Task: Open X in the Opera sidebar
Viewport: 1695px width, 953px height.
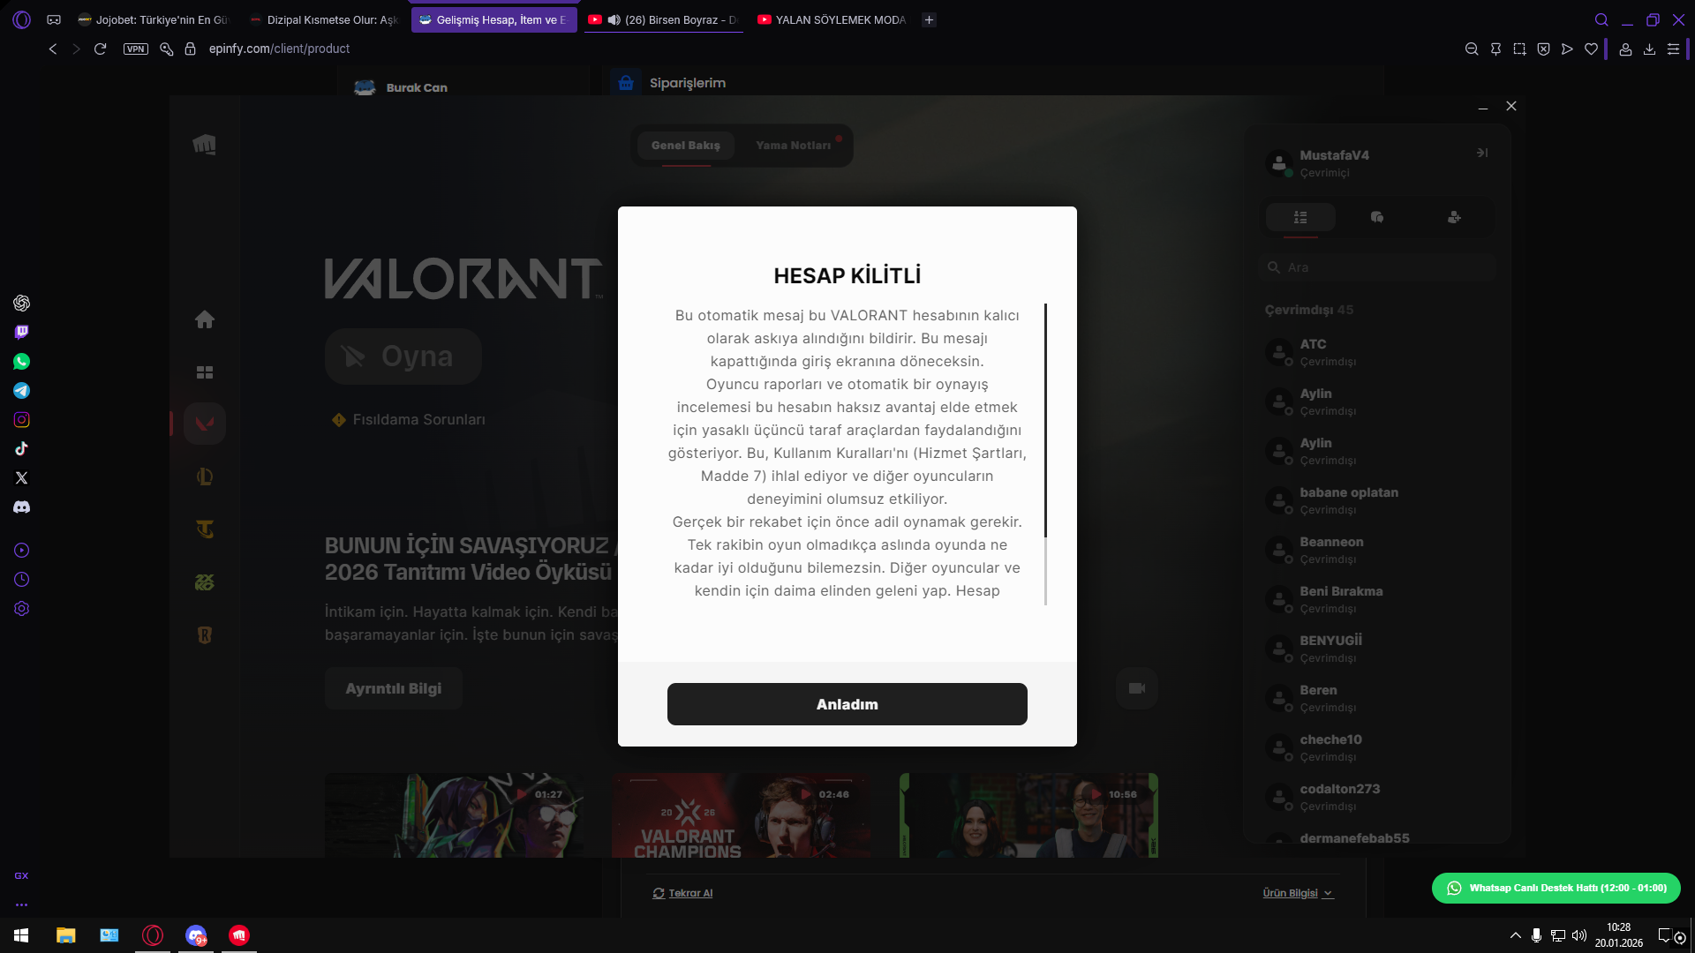Action: point(22,478)
